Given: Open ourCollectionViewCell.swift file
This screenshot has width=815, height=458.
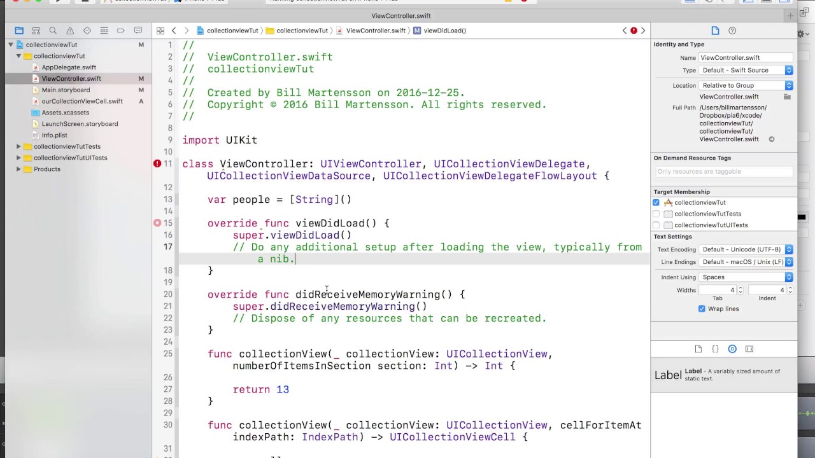Looking at the screenshot, I should (82, 102).
